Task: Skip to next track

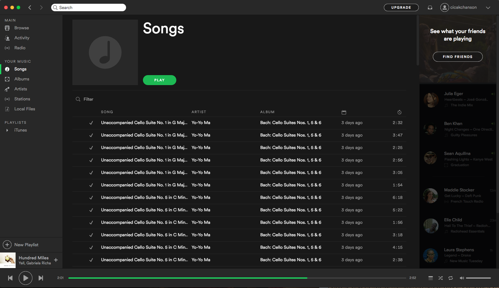Action: pyautogui.click(x=41, y=278)
